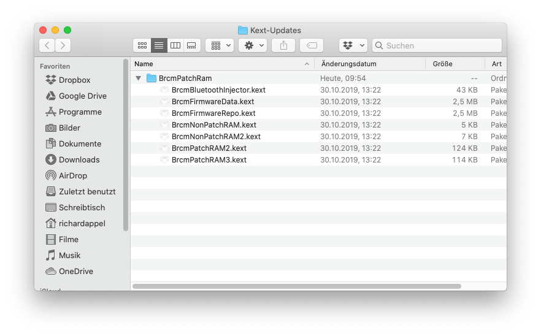Sort by the Änderungsdatum column header
The height and width of the screenshot is (336, 541).
[370, 64]
